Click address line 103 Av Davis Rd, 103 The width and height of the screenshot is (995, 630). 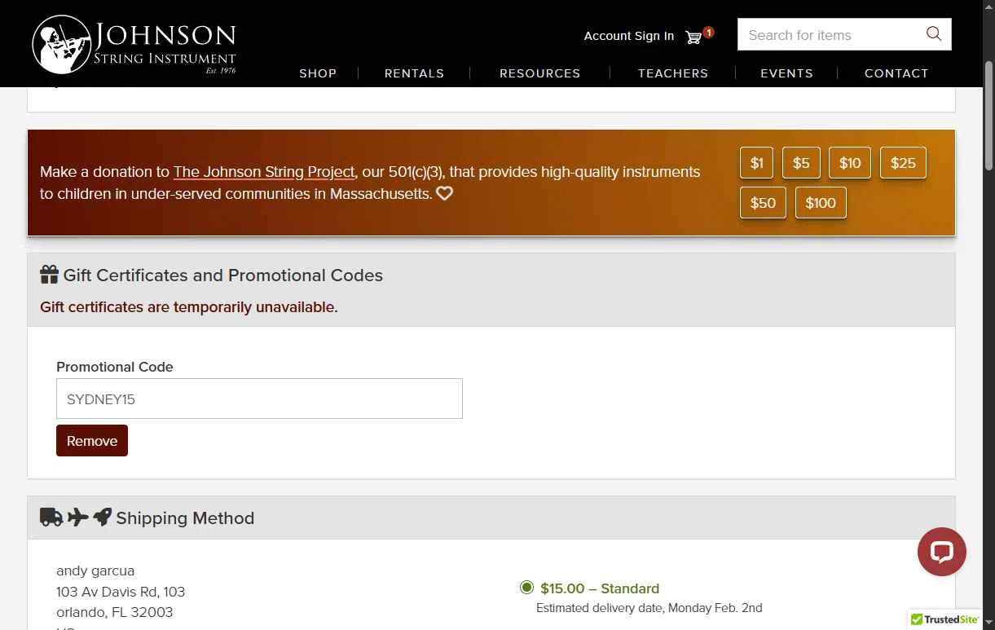coord(121,592)
